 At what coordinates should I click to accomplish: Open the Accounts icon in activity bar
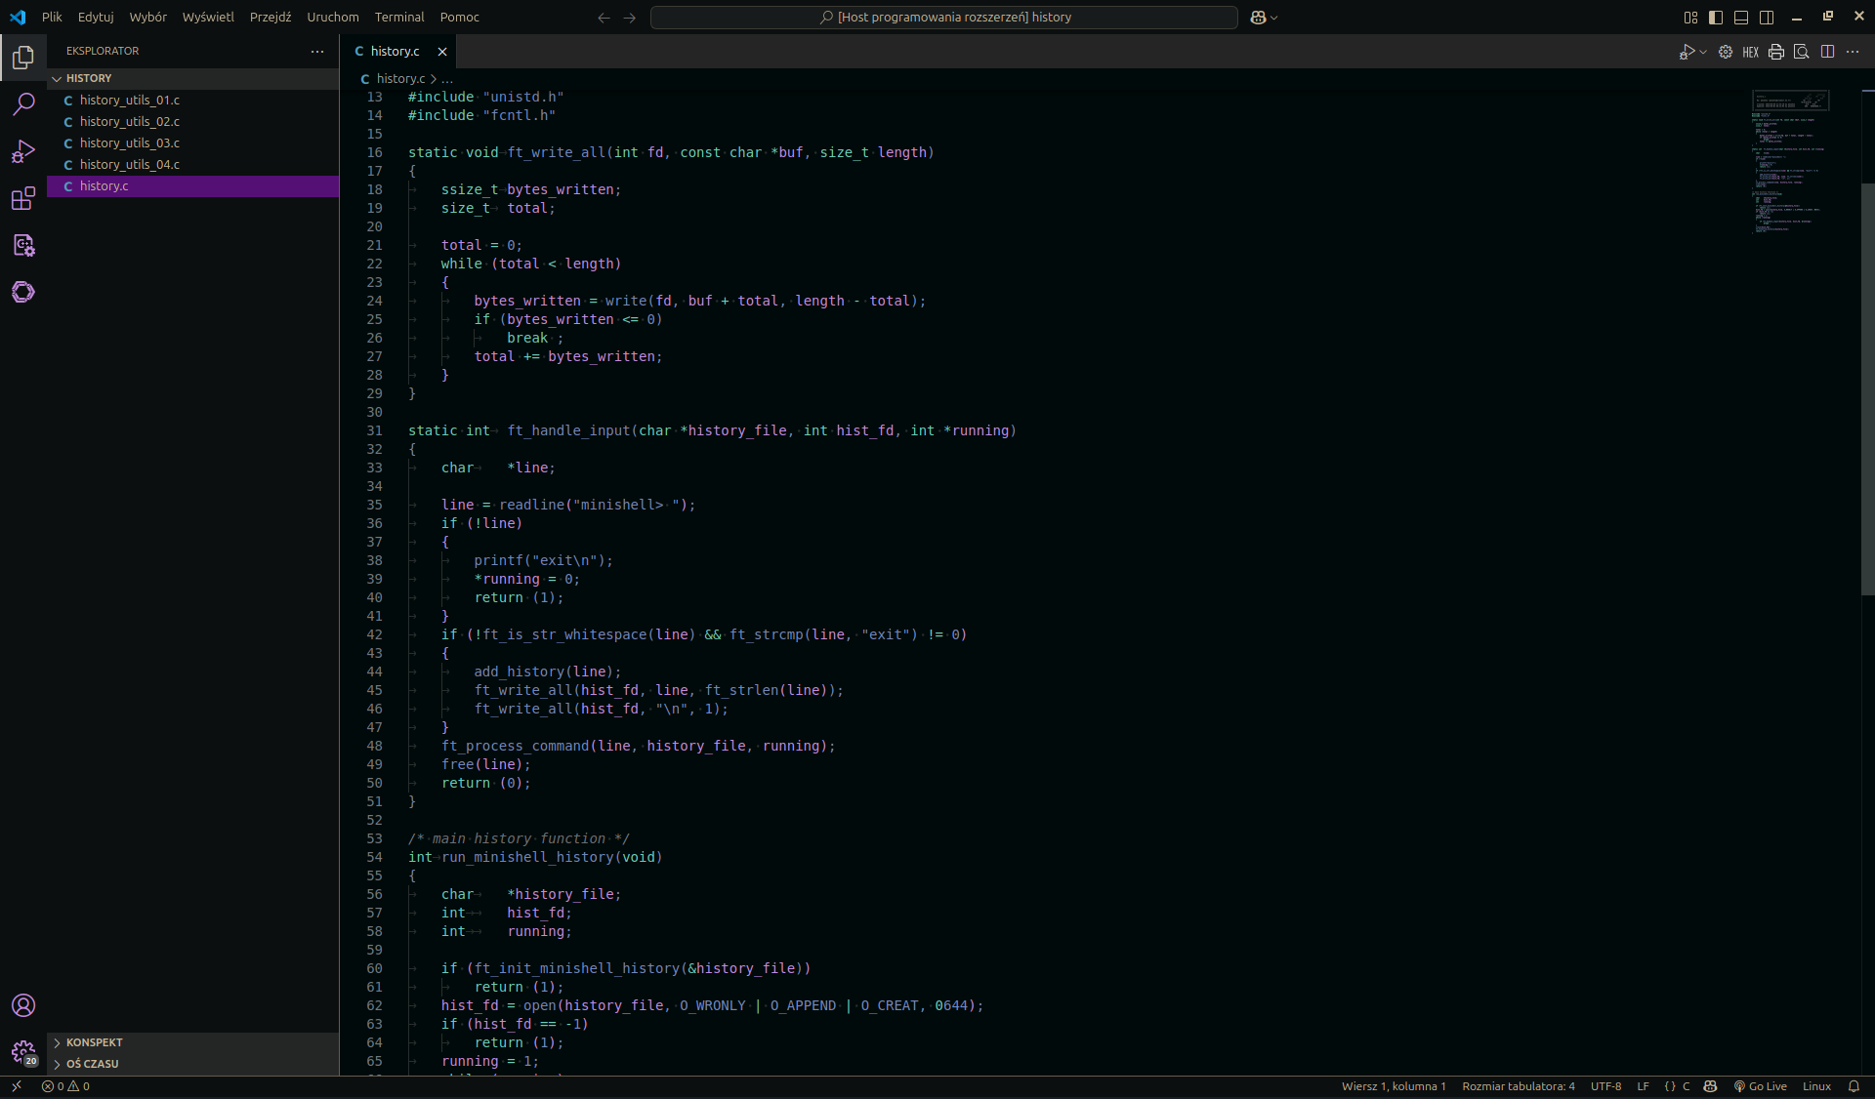(23, 1005)
